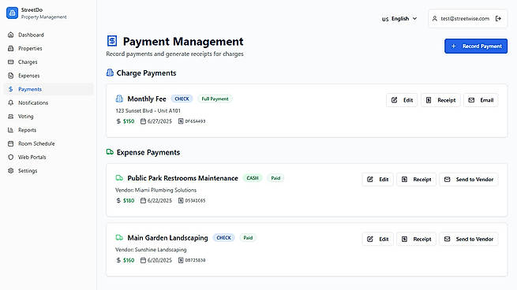Open the English language dropdown
The width and height of the screenshot is (517, 290).
tap(399, 19)
